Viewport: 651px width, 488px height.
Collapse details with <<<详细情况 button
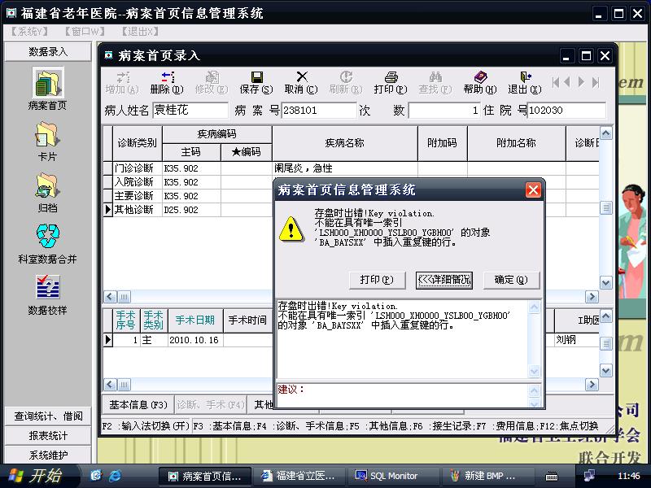tap(443, 280)
